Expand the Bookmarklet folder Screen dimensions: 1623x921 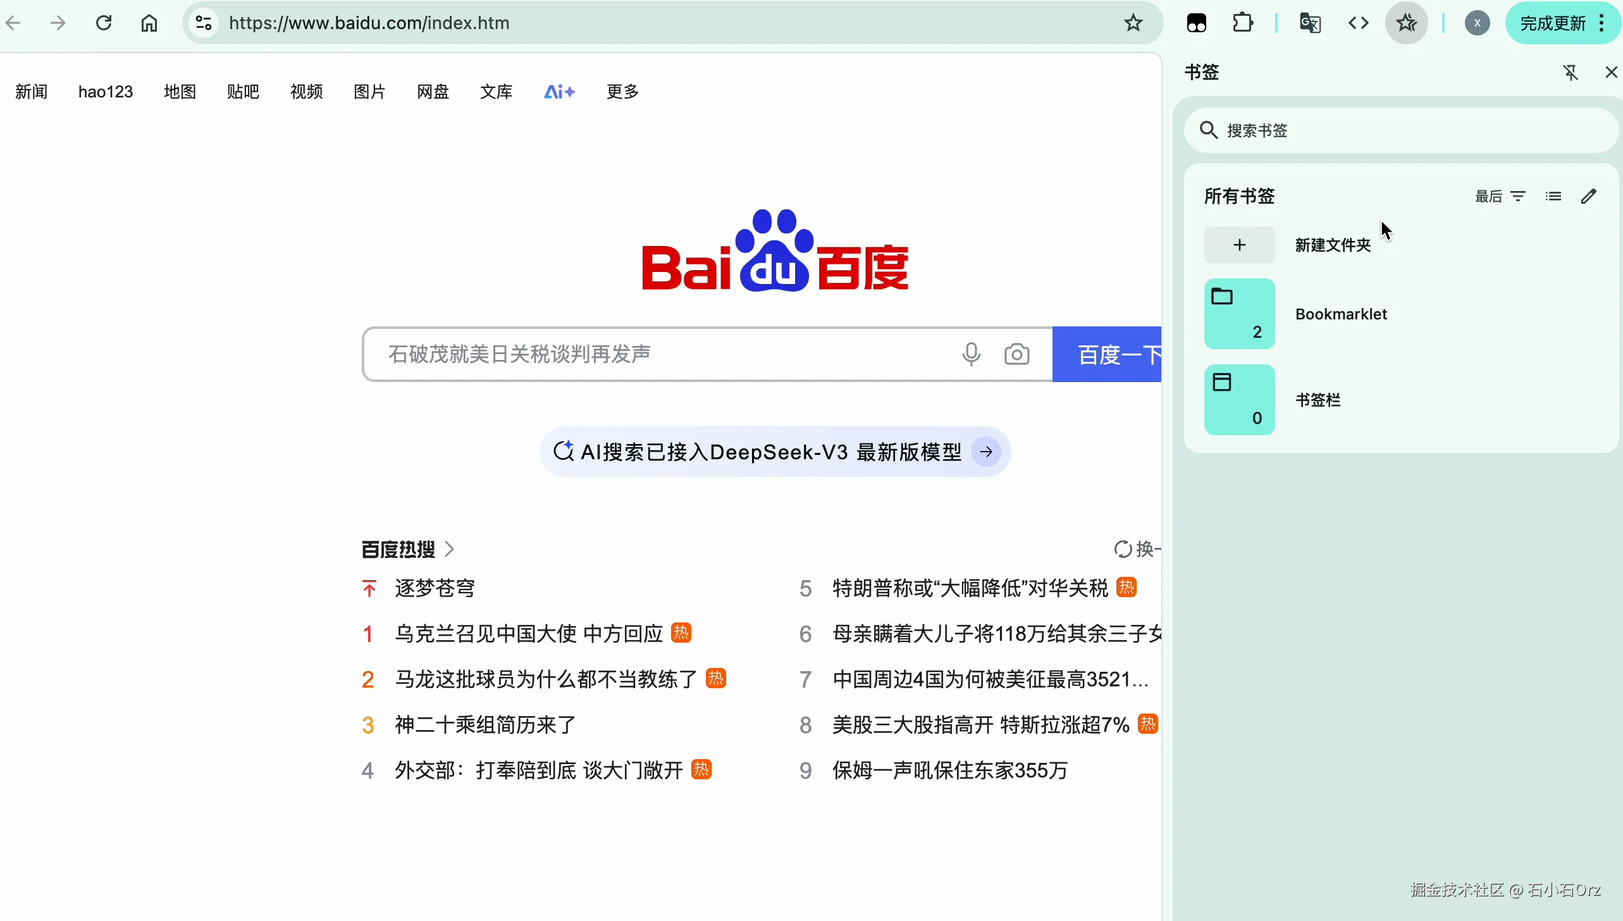pos(1340,314)
